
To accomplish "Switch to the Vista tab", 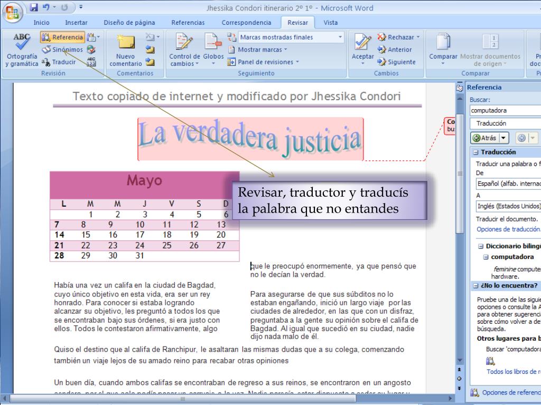I will tap(331, 23).
